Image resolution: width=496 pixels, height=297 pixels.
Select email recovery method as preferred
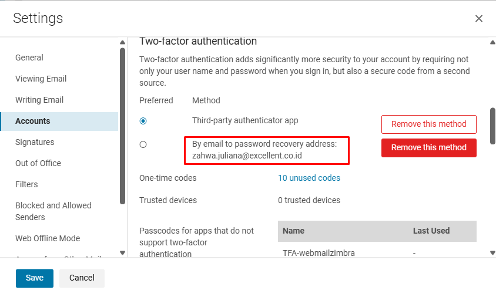[143, 144]
